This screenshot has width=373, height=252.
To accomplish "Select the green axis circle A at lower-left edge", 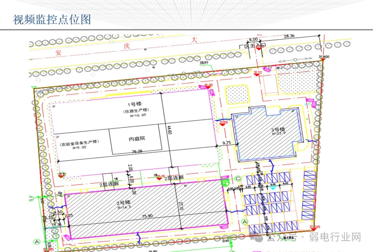I will (x=37, y=242).
